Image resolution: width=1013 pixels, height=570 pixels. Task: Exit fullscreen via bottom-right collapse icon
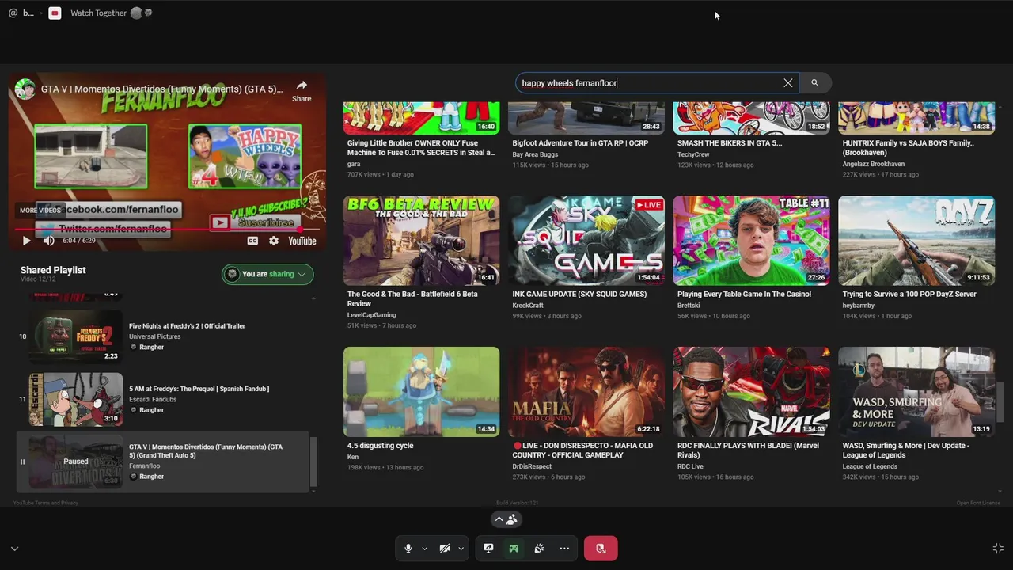[x=998, y=548]
